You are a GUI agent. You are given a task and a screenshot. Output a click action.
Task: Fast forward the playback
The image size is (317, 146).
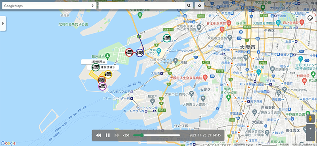click(x=117, y=135)
